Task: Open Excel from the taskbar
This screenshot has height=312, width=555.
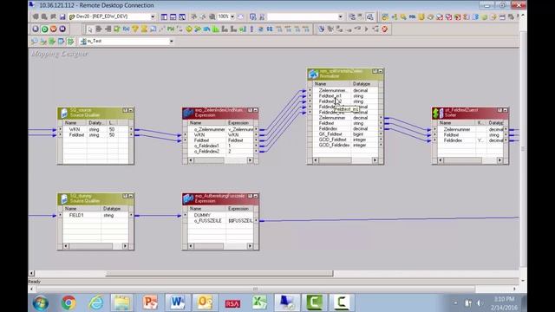Action: click(x=259, y=302)
